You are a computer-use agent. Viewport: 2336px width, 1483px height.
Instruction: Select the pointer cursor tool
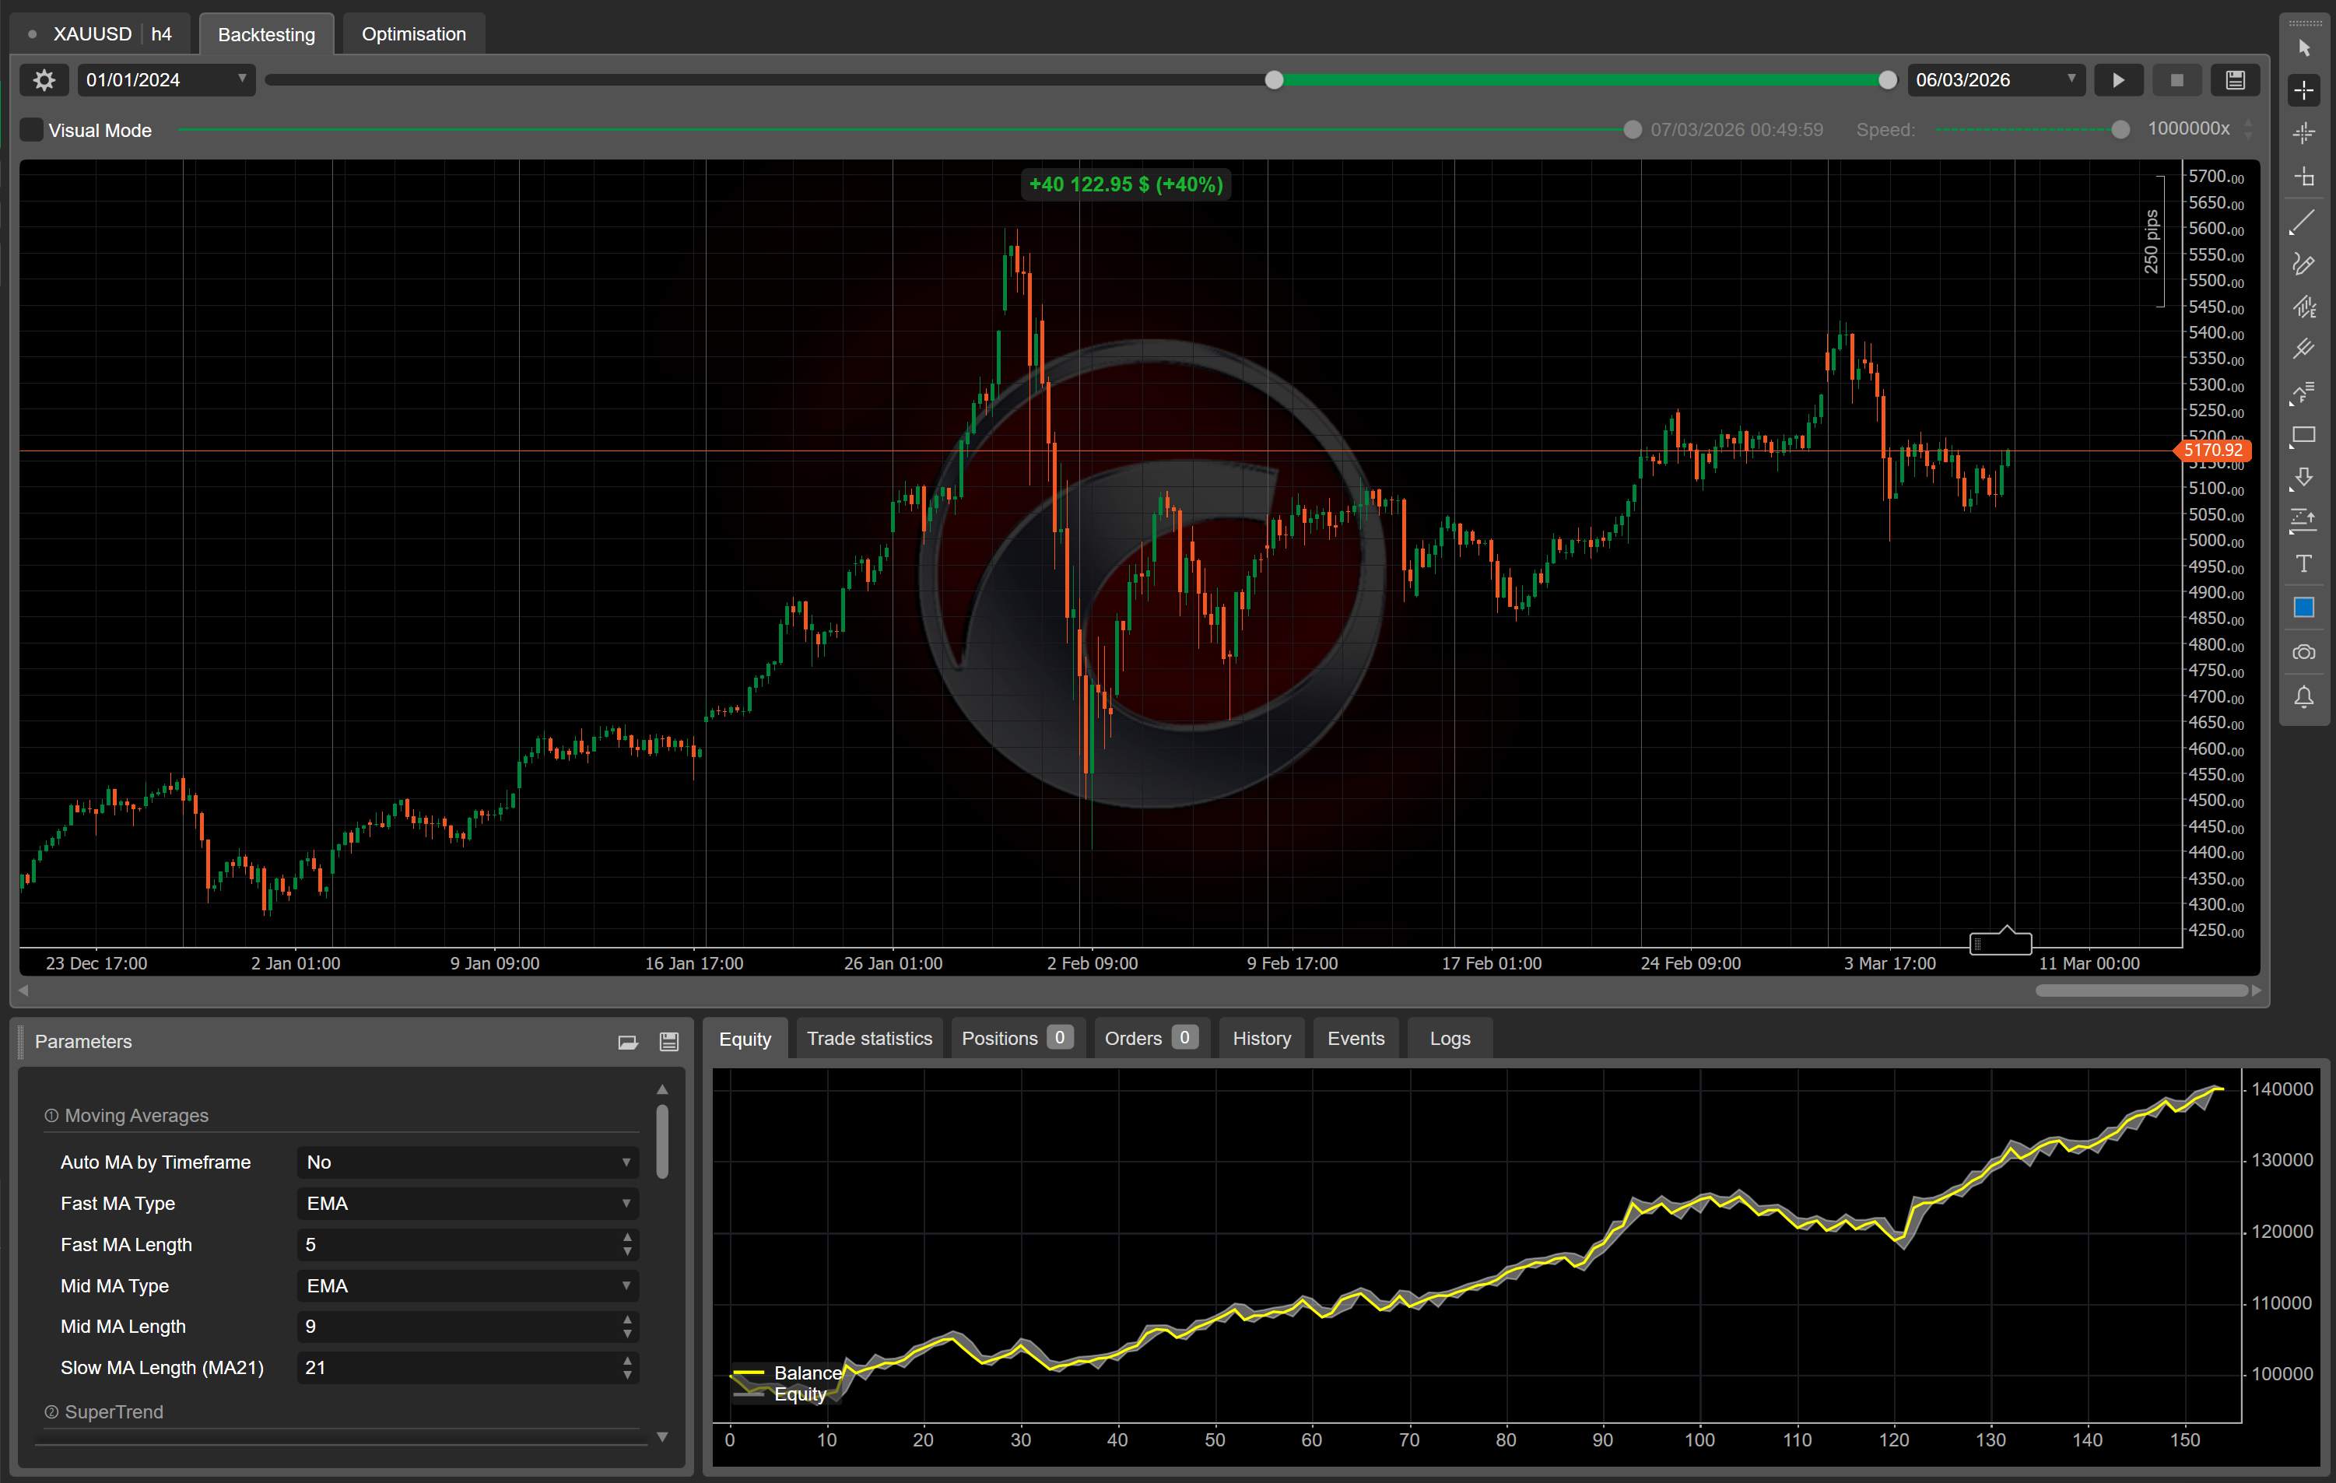(x=2303, y=47)
